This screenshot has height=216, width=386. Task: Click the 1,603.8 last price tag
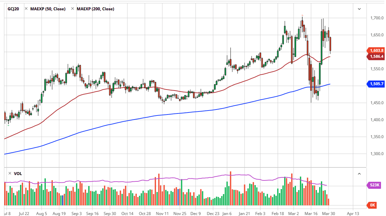pyautogui.click(x=376, y=50)
